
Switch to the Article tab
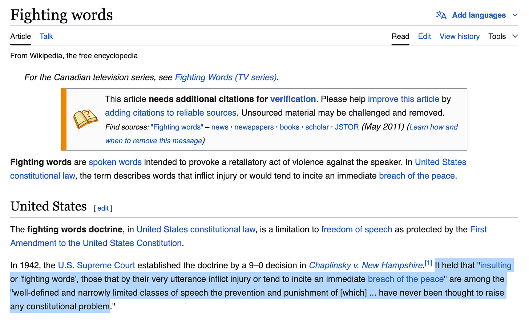coord(20,36)
